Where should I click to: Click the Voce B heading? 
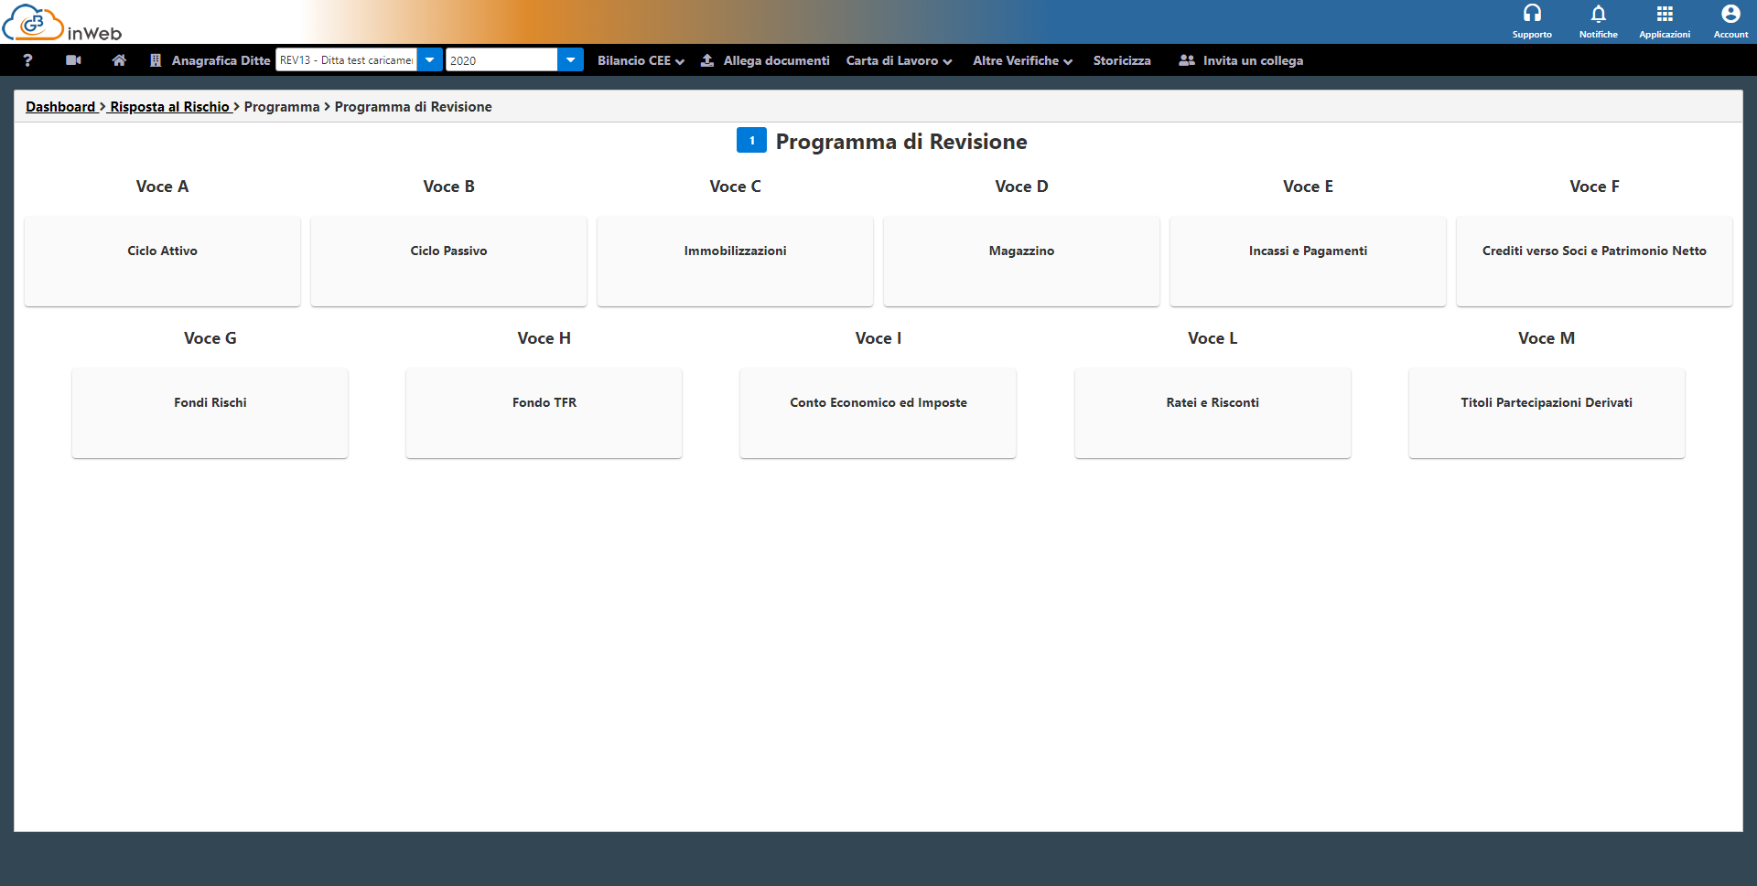[x=448, y=187]
